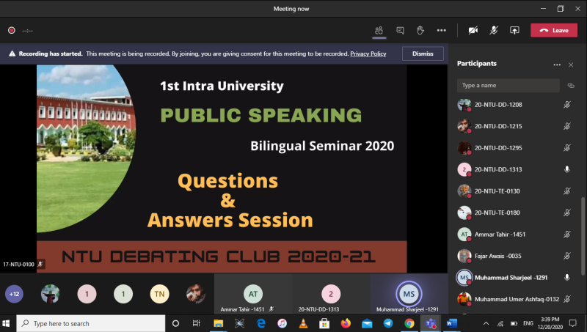Open more options in Participants header
The image size is (587, 332).
pos(557,64)
